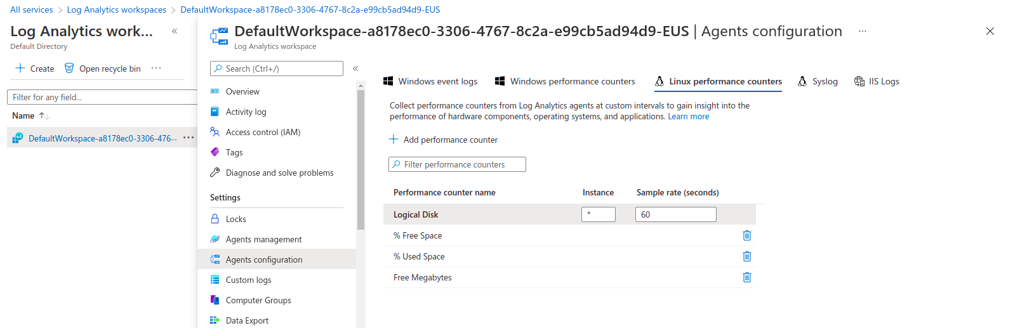Collapse the workspace navigation menu

(355, 69)
